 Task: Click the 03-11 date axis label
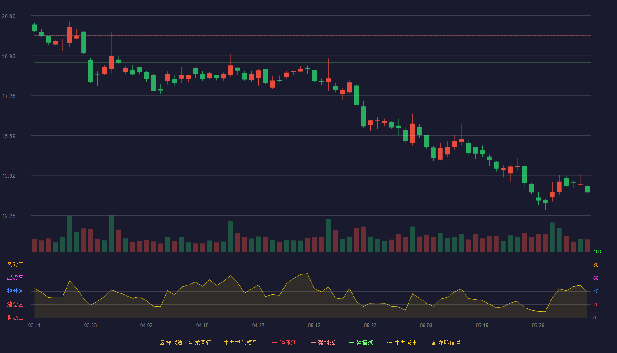(x=34, y=325)
